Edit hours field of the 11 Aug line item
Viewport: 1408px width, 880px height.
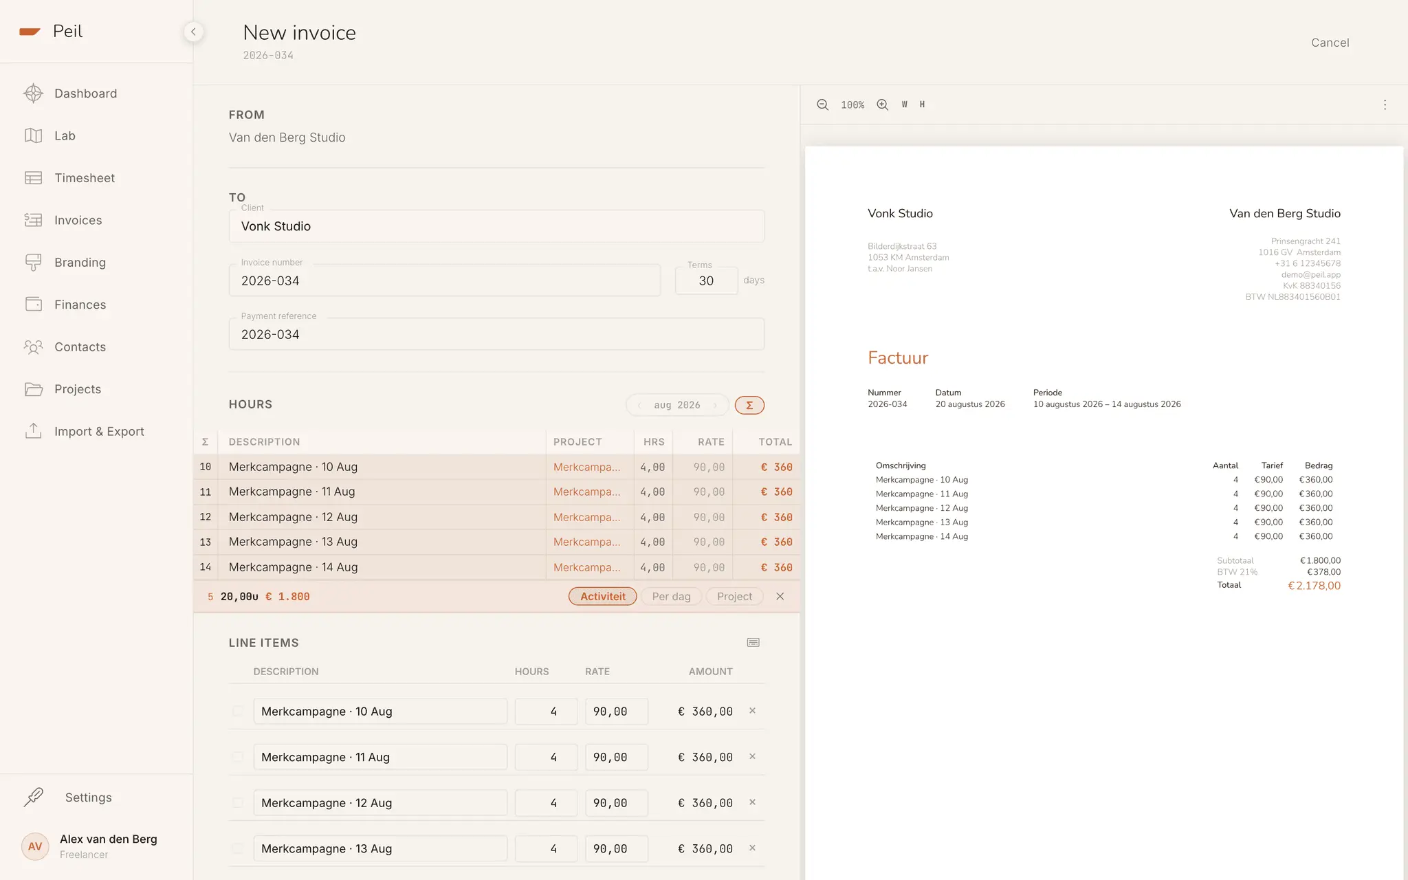pos(546,757)
